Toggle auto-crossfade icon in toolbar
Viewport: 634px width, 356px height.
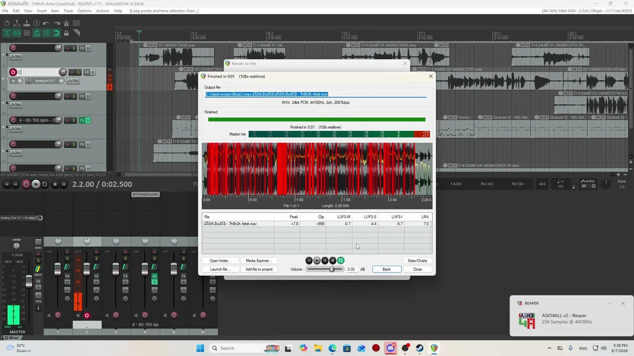click(7, 33)
